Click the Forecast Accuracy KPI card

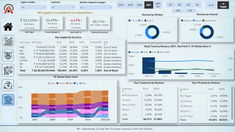point(99,23)
